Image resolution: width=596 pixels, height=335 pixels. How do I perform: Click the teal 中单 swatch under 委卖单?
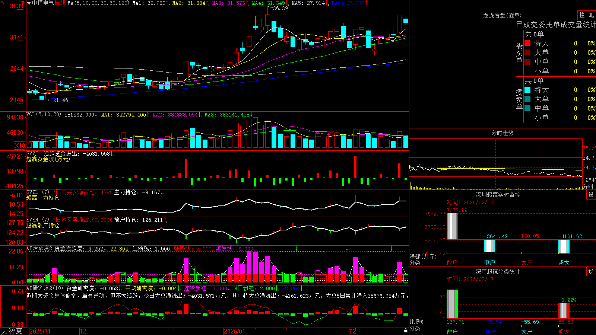pos(527,108)
